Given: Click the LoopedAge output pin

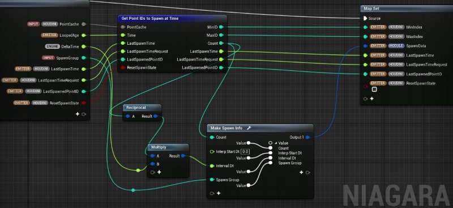Looking at the screenshot, I should point(84,35).
